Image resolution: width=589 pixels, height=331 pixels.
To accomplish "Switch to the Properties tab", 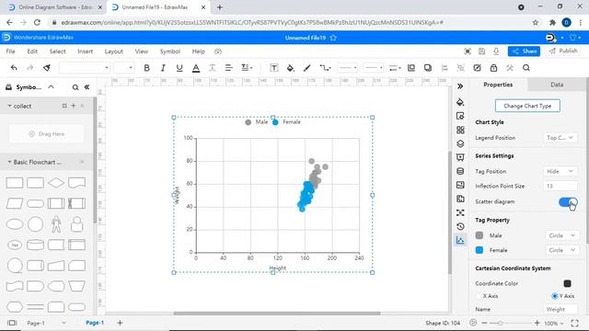I will point(498,85).
